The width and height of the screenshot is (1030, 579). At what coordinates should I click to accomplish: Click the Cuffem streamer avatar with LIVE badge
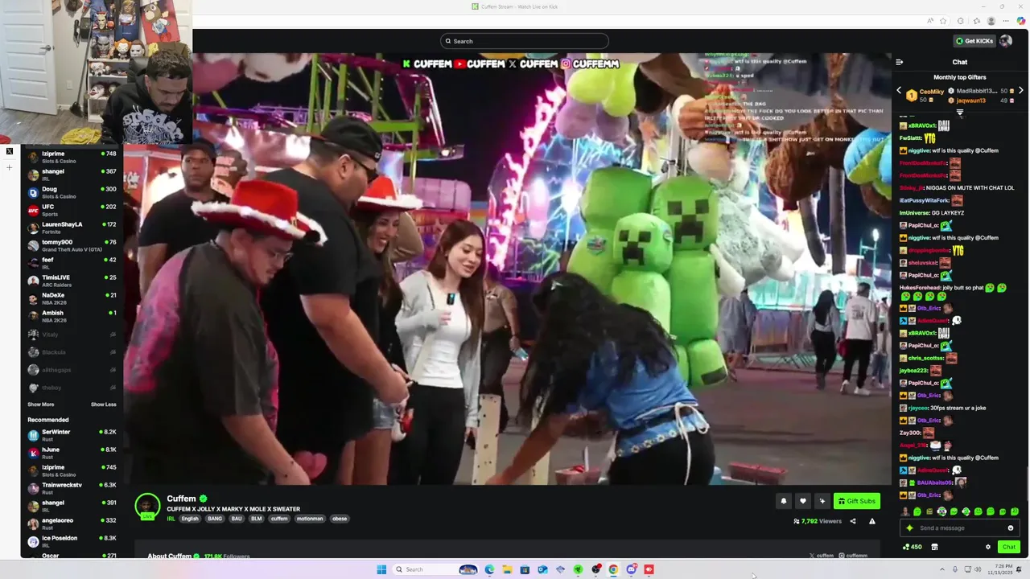click(x=147, y=507)
